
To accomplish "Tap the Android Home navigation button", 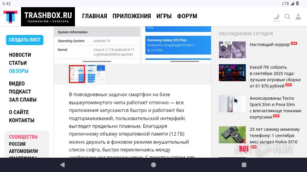I will coord(153,165).
